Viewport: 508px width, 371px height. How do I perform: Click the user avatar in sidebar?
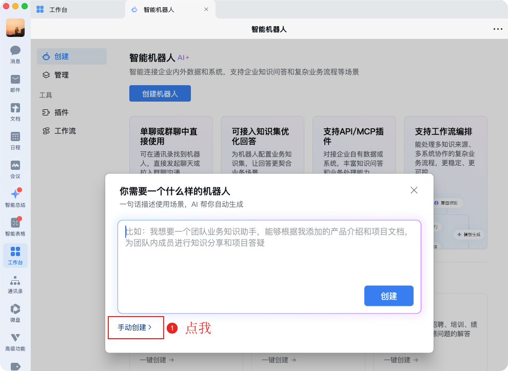click(x=15, y=28)
